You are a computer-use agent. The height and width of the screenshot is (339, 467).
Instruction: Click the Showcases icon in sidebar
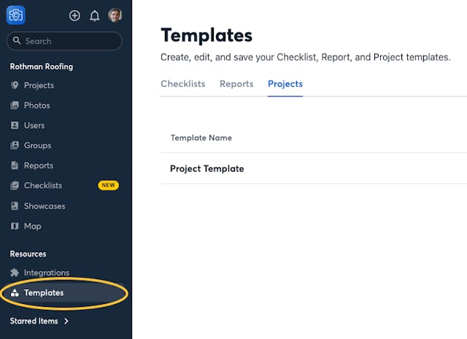tap(15, 206)
